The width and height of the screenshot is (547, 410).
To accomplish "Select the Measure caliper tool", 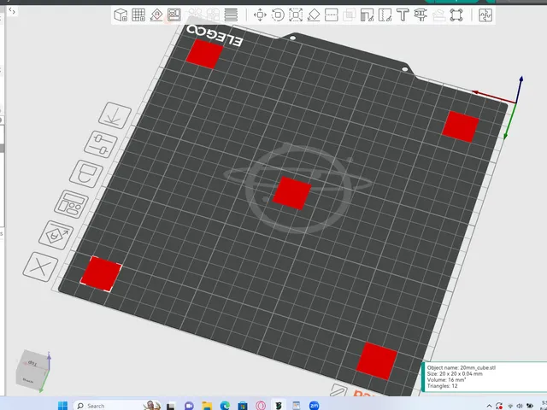I will click(421, 15).
